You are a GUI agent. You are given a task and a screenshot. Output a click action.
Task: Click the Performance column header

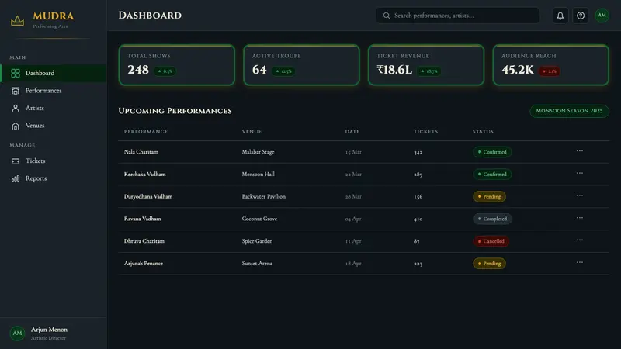click(146, 131)
